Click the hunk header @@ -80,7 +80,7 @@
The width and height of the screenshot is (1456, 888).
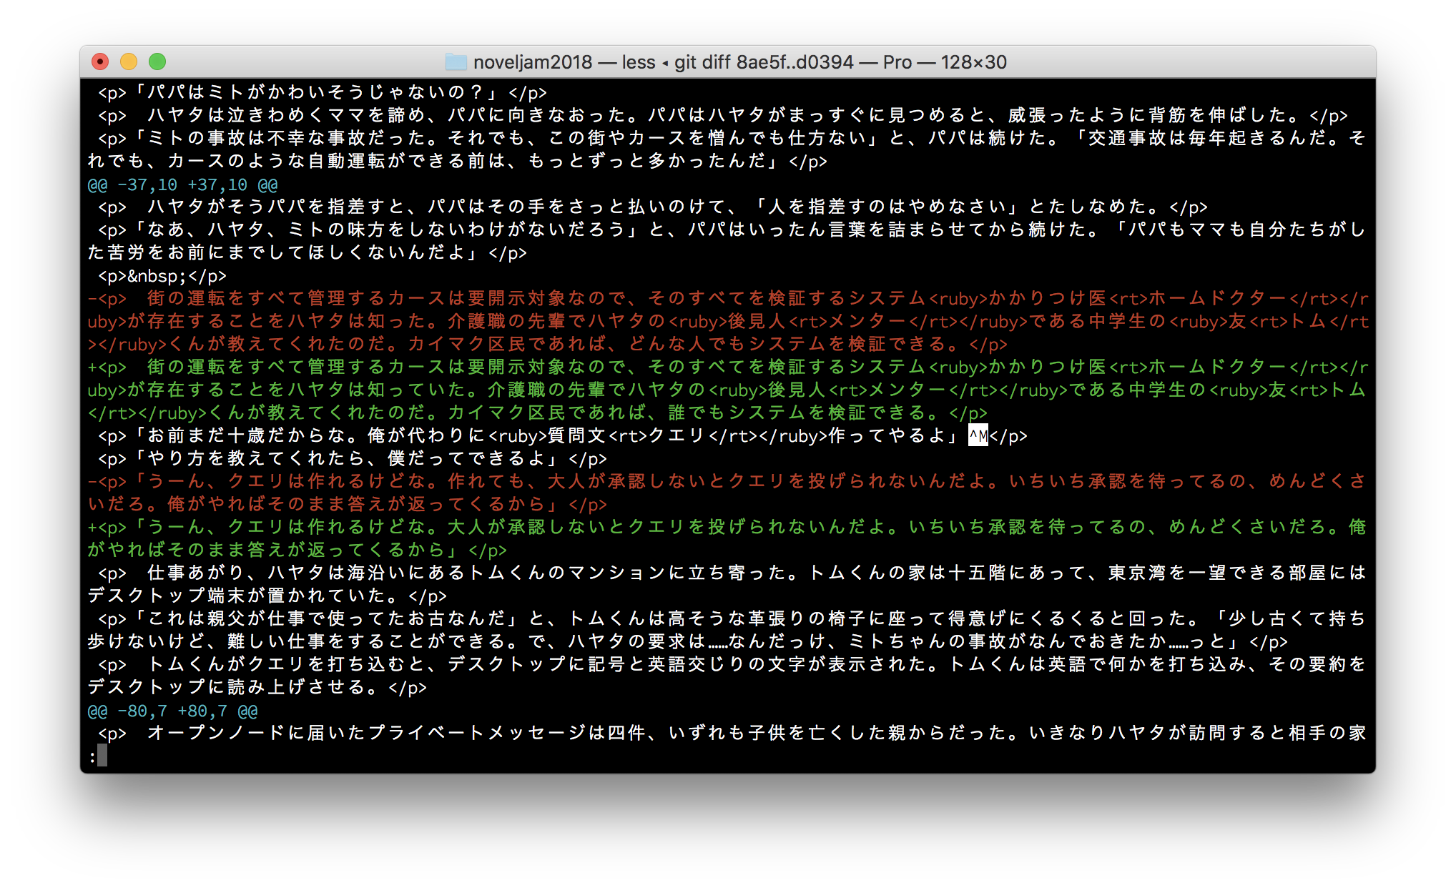pos(172,711)
